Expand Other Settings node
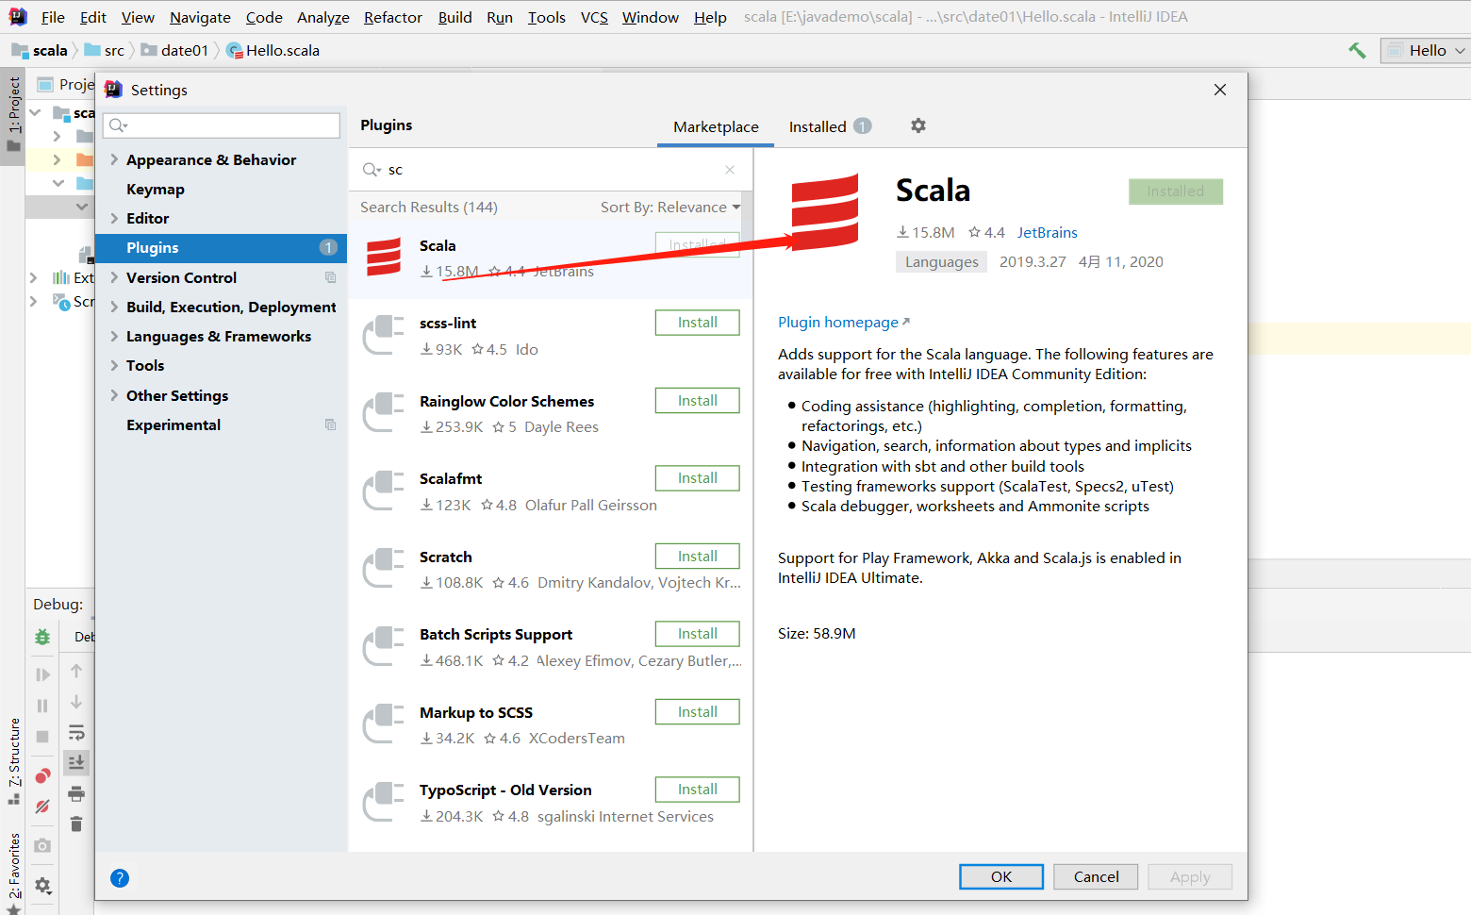This screenshot has width=1471, height=915. tap(114, 395)
